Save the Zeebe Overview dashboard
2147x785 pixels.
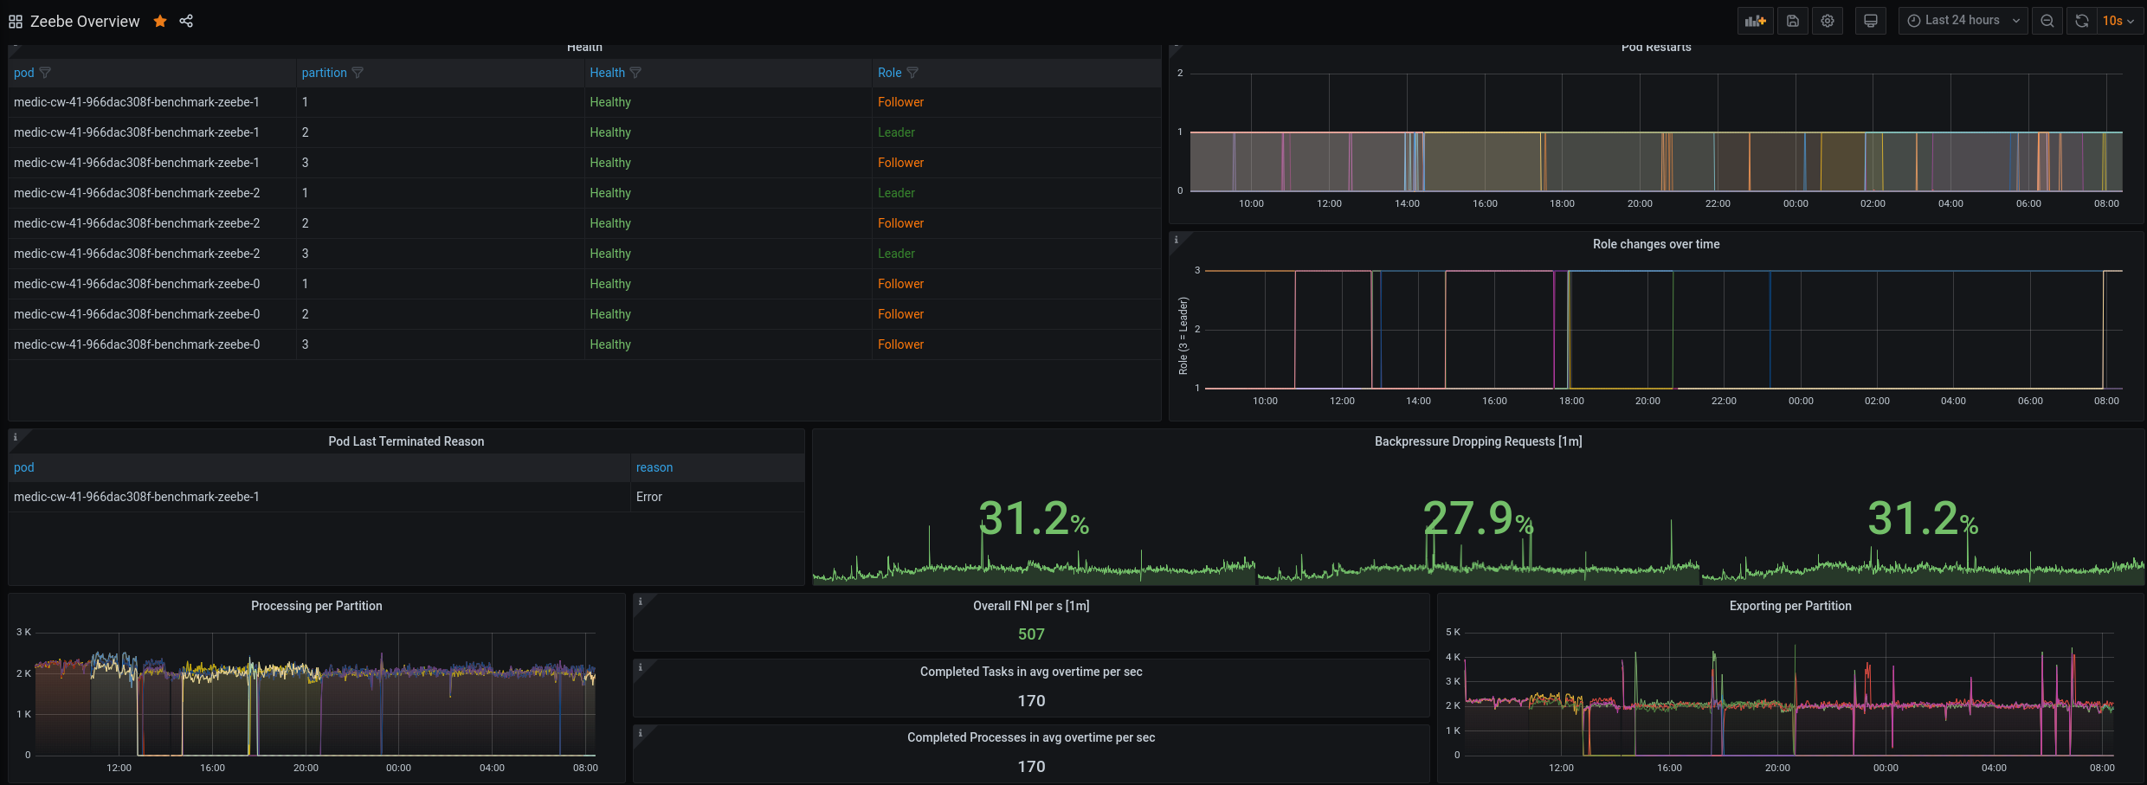click(1792, 20)
